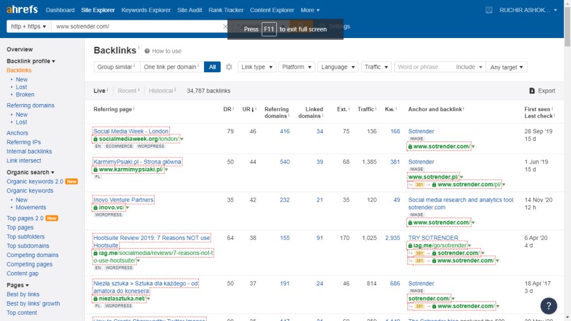Click the www.sotrender.com/ URL input
Screen dimensions: 571x321
[138, 26]
